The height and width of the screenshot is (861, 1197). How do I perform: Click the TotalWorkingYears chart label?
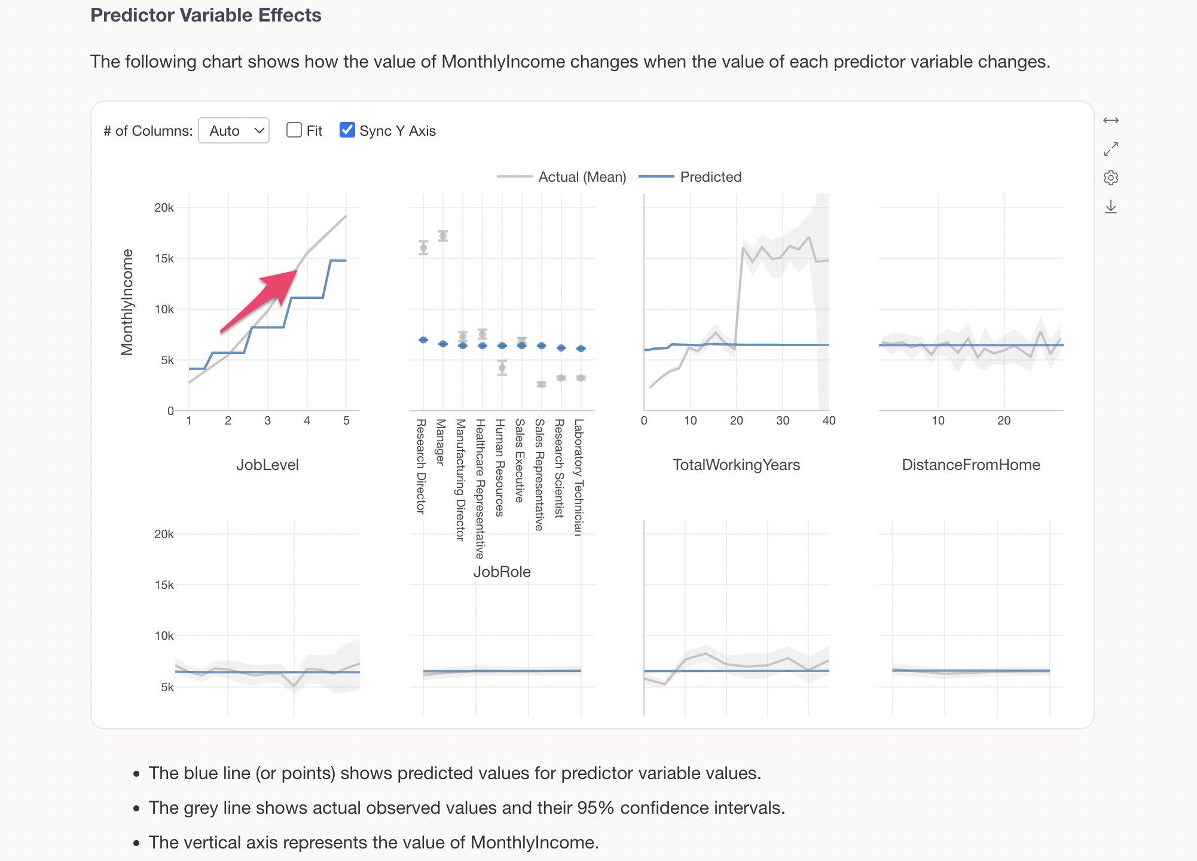tap(736, 465)
